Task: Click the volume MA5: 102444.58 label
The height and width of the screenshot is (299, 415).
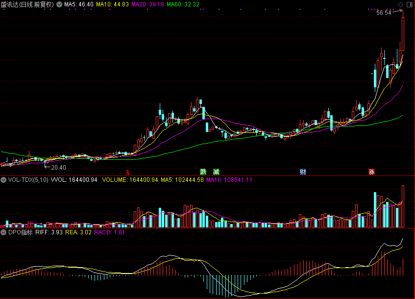Action: 182,180
